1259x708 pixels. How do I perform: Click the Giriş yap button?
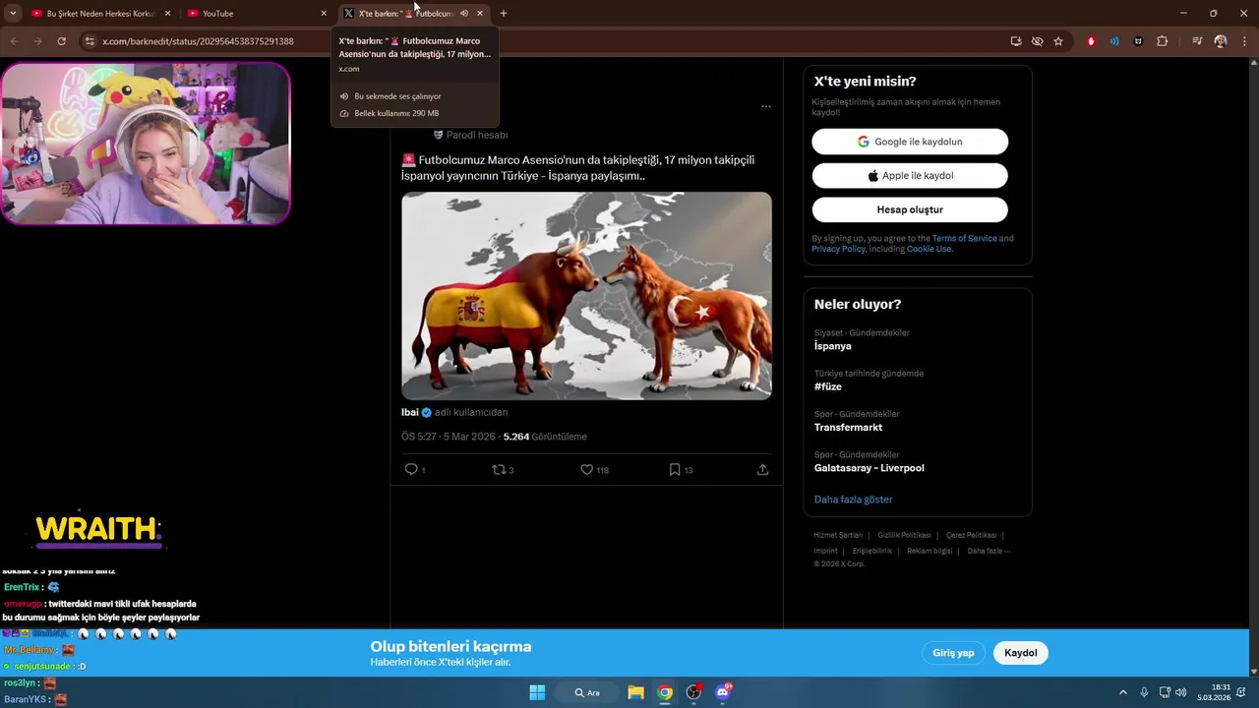coord(953,653)
